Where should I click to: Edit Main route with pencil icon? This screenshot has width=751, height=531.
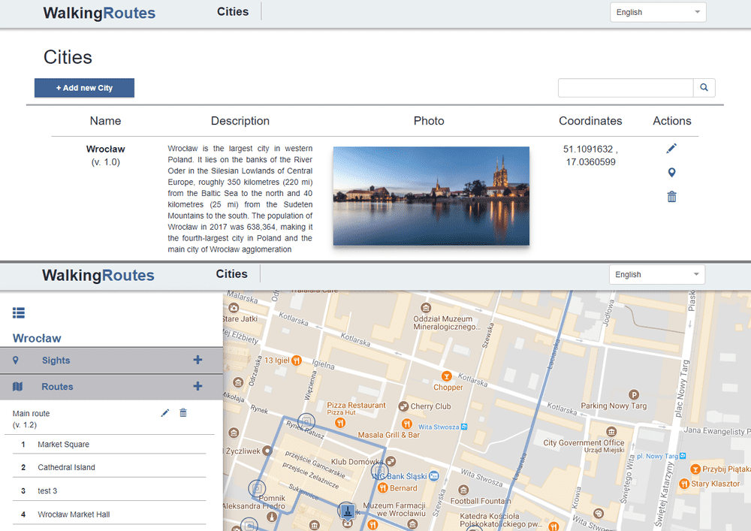(164, 413)
